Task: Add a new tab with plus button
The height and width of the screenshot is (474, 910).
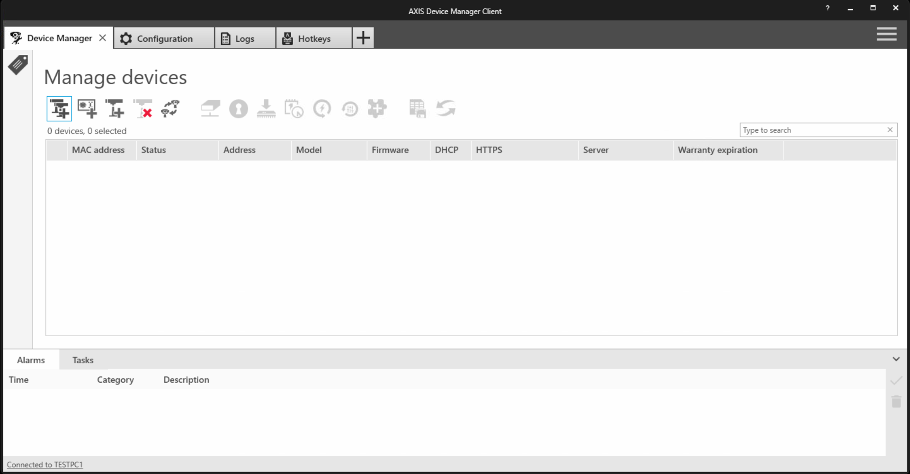Action: [363, 37]
